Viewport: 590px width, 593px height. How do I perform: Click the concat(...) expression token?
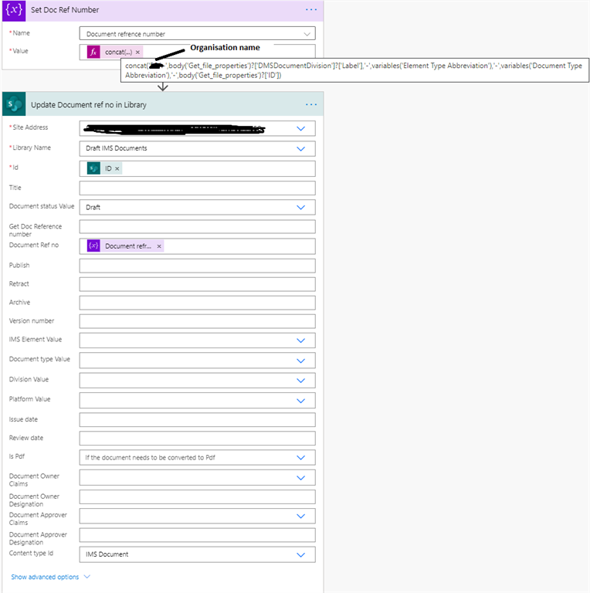115,52
